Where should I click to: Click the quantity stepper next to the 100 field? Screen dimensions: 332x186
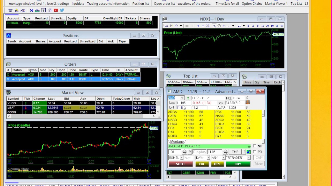click(184, 152)
